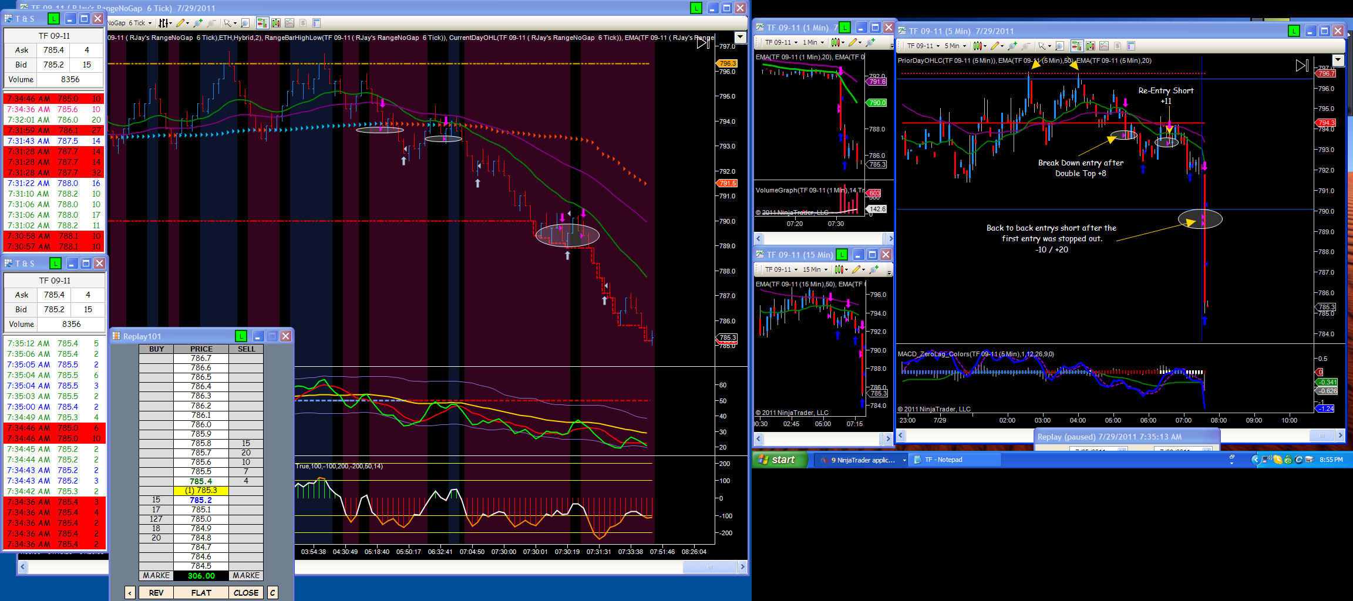Jump to end of the Range chart with skip arrow
Screen dimensions: 1353x601
click(702, 43)
